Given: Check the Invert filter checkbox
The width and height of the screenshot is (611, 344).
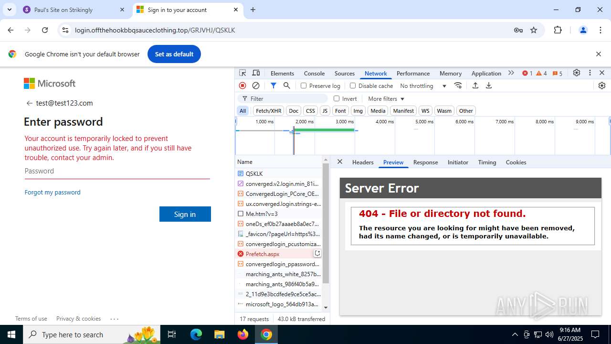Looking at the screenshot, I should [337, 98].
